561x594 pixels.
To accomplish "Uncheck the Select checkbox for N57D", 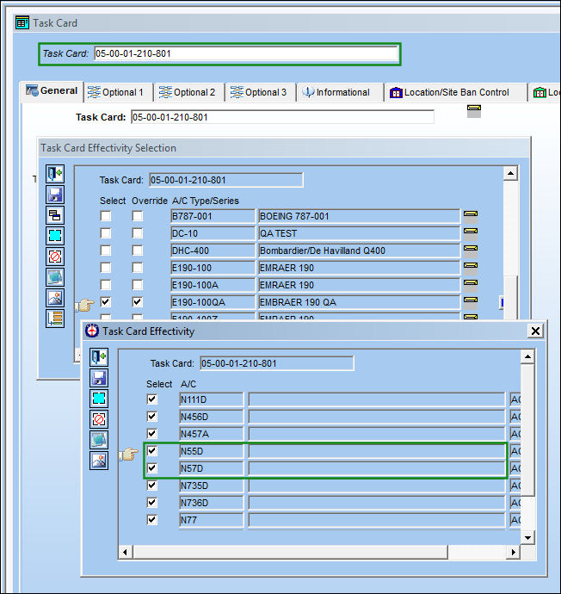I will (x=151, y=467).
